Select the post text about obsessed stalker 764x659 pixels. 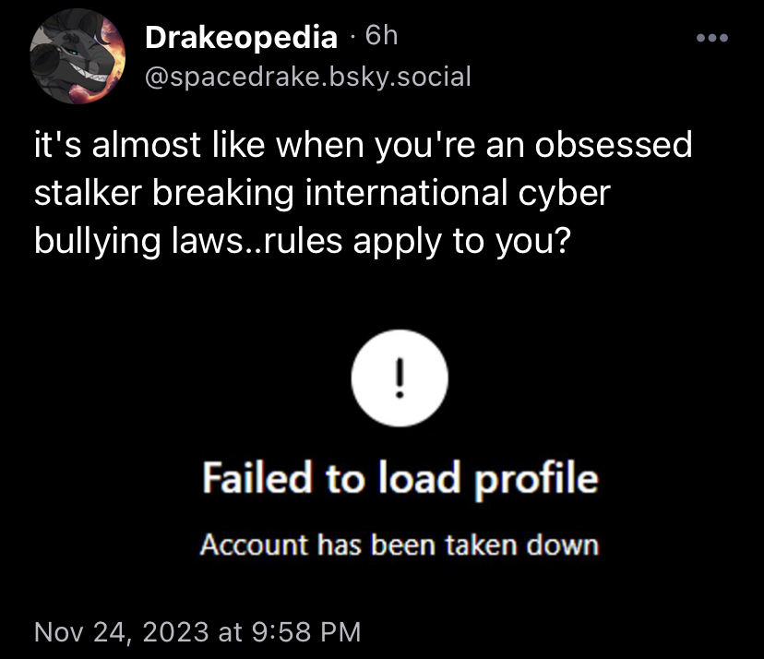[363, 193]
